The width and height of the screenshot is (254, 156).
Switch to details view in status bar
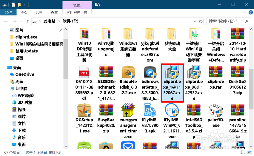point(243,152)
